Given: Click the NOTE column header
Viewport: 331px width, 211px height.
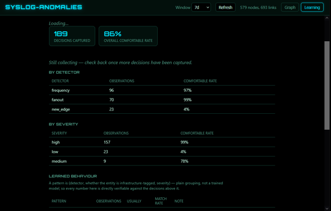Looking at the screenshot, I should [x=179, y=201].
